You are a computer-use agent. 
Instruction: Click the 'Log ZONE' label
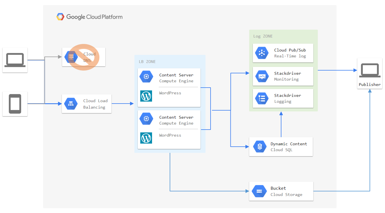pyautogui.click(x=263, y=36)
